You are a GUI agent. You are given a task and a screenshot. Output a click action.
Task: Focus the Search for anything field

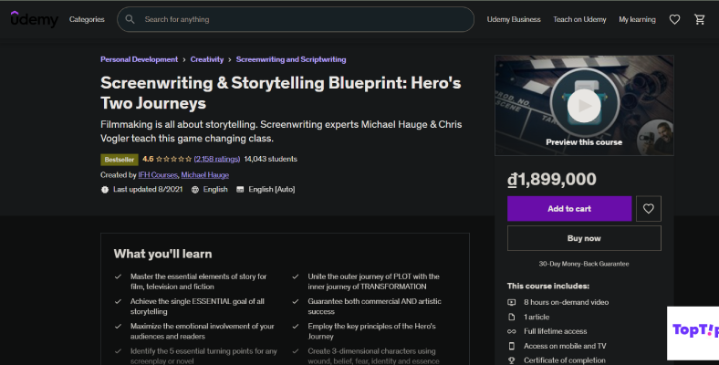(296, 19)
